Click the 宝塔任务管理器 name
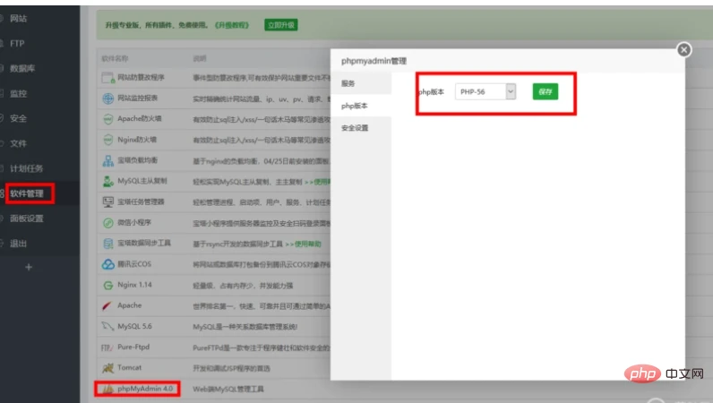This screenshot has height=403, width=713. [141, 201]
